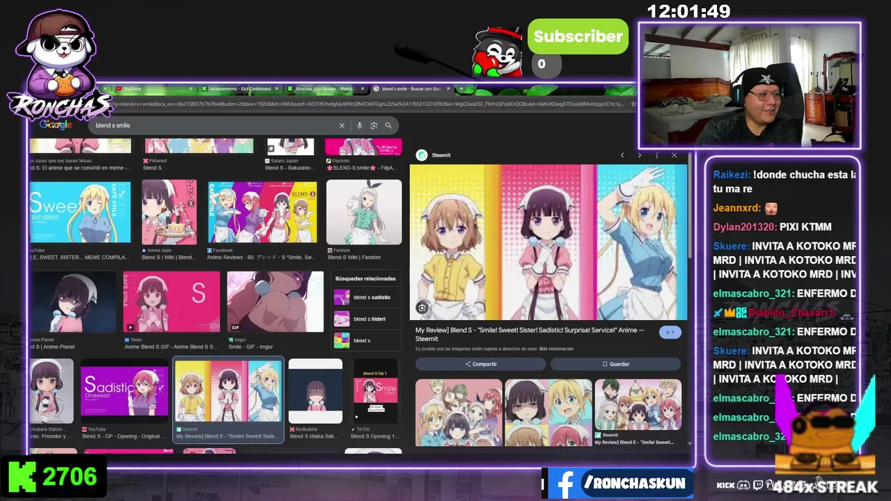Select related search blend s hideri
Viewport: 891px width, 501px height.
[x=366, y=319]
